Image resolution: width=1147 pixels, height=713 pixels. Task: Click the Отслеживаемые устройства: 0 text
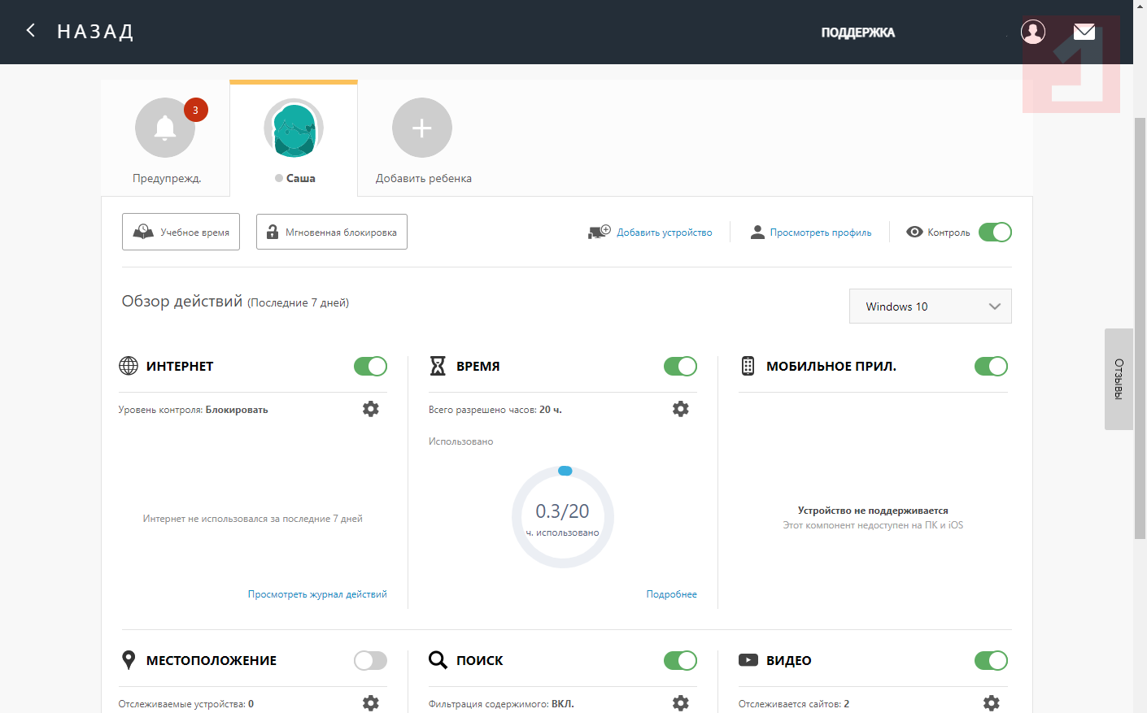pyautogui.click(x=186, y=704)
